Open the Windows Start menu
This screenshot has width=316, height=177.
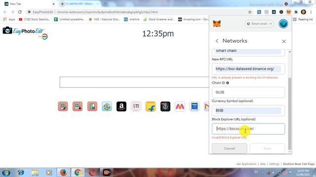[x=6, y=173]
